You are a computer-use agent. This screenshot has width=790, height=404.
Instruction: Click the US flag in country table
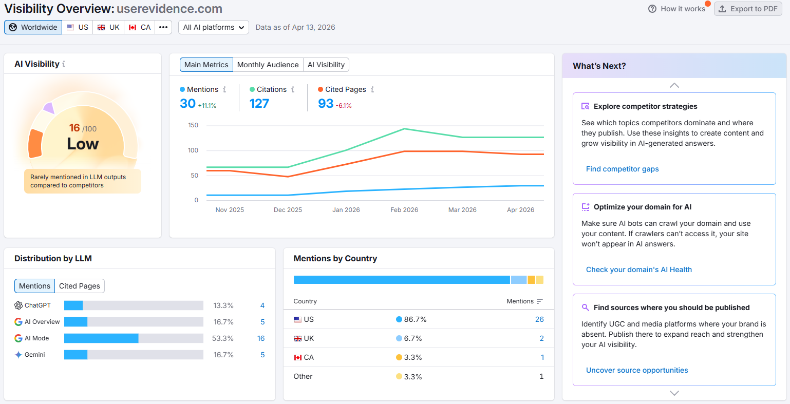coord(298,319)
